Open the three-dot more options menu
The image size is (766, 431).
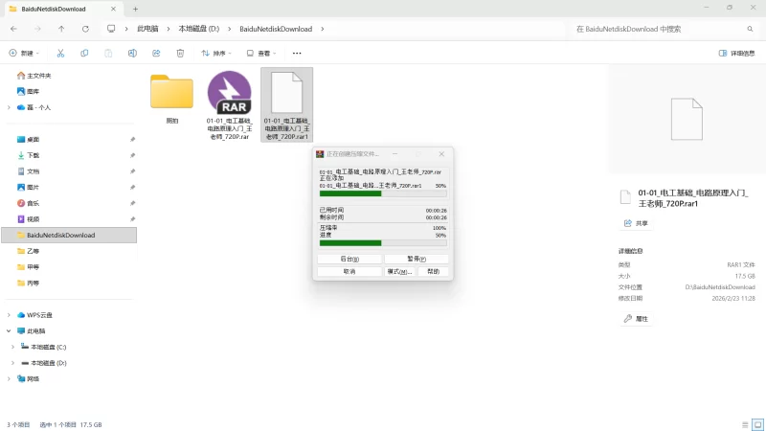(297, 54)
